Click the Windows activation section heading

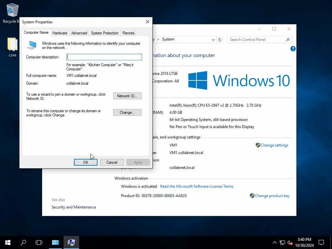click(x=131, y=178)
